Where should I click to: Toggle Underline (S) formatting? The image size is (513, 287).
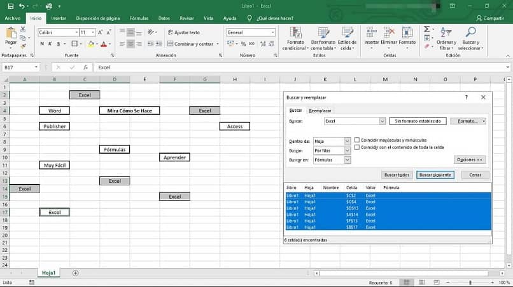(59, 44)
